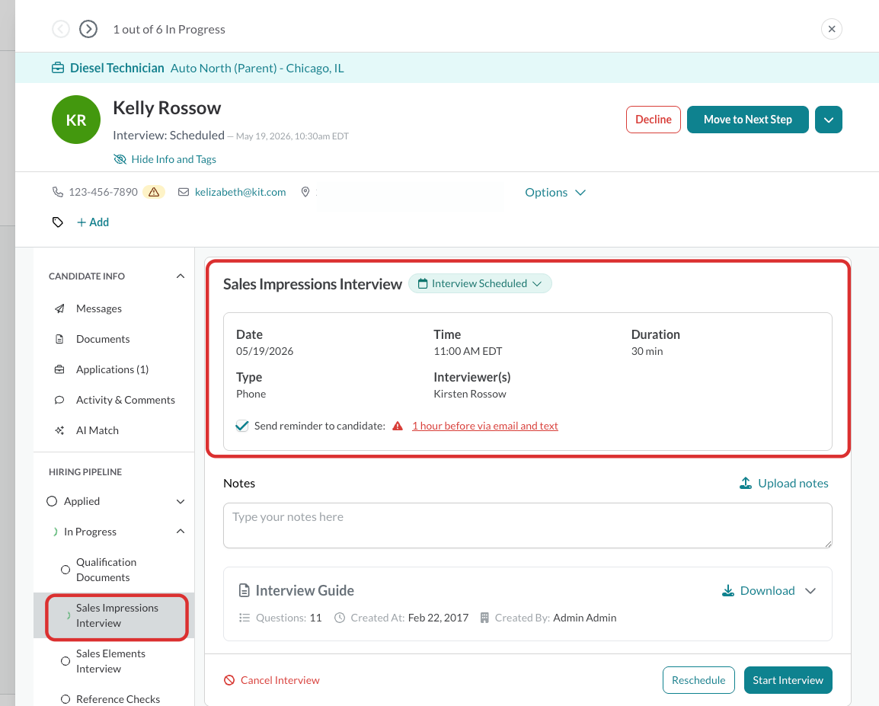
Task: Click Start Interview
Action: pos(788,680)
